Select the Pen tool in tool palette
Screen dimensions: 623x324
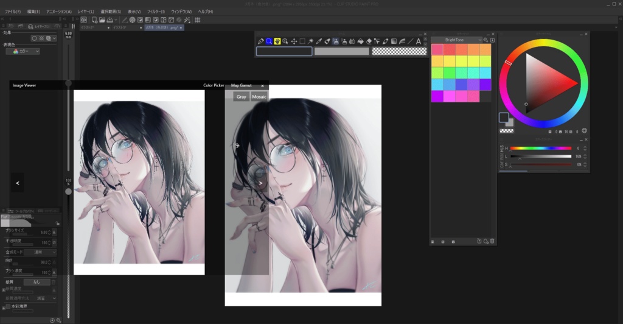[260, 41]
